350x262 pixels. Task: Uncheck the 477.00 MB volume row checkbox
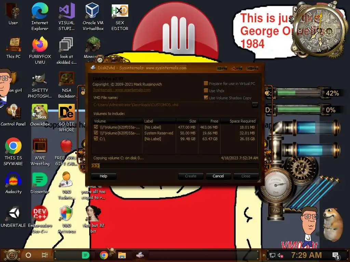click(96, 127)
